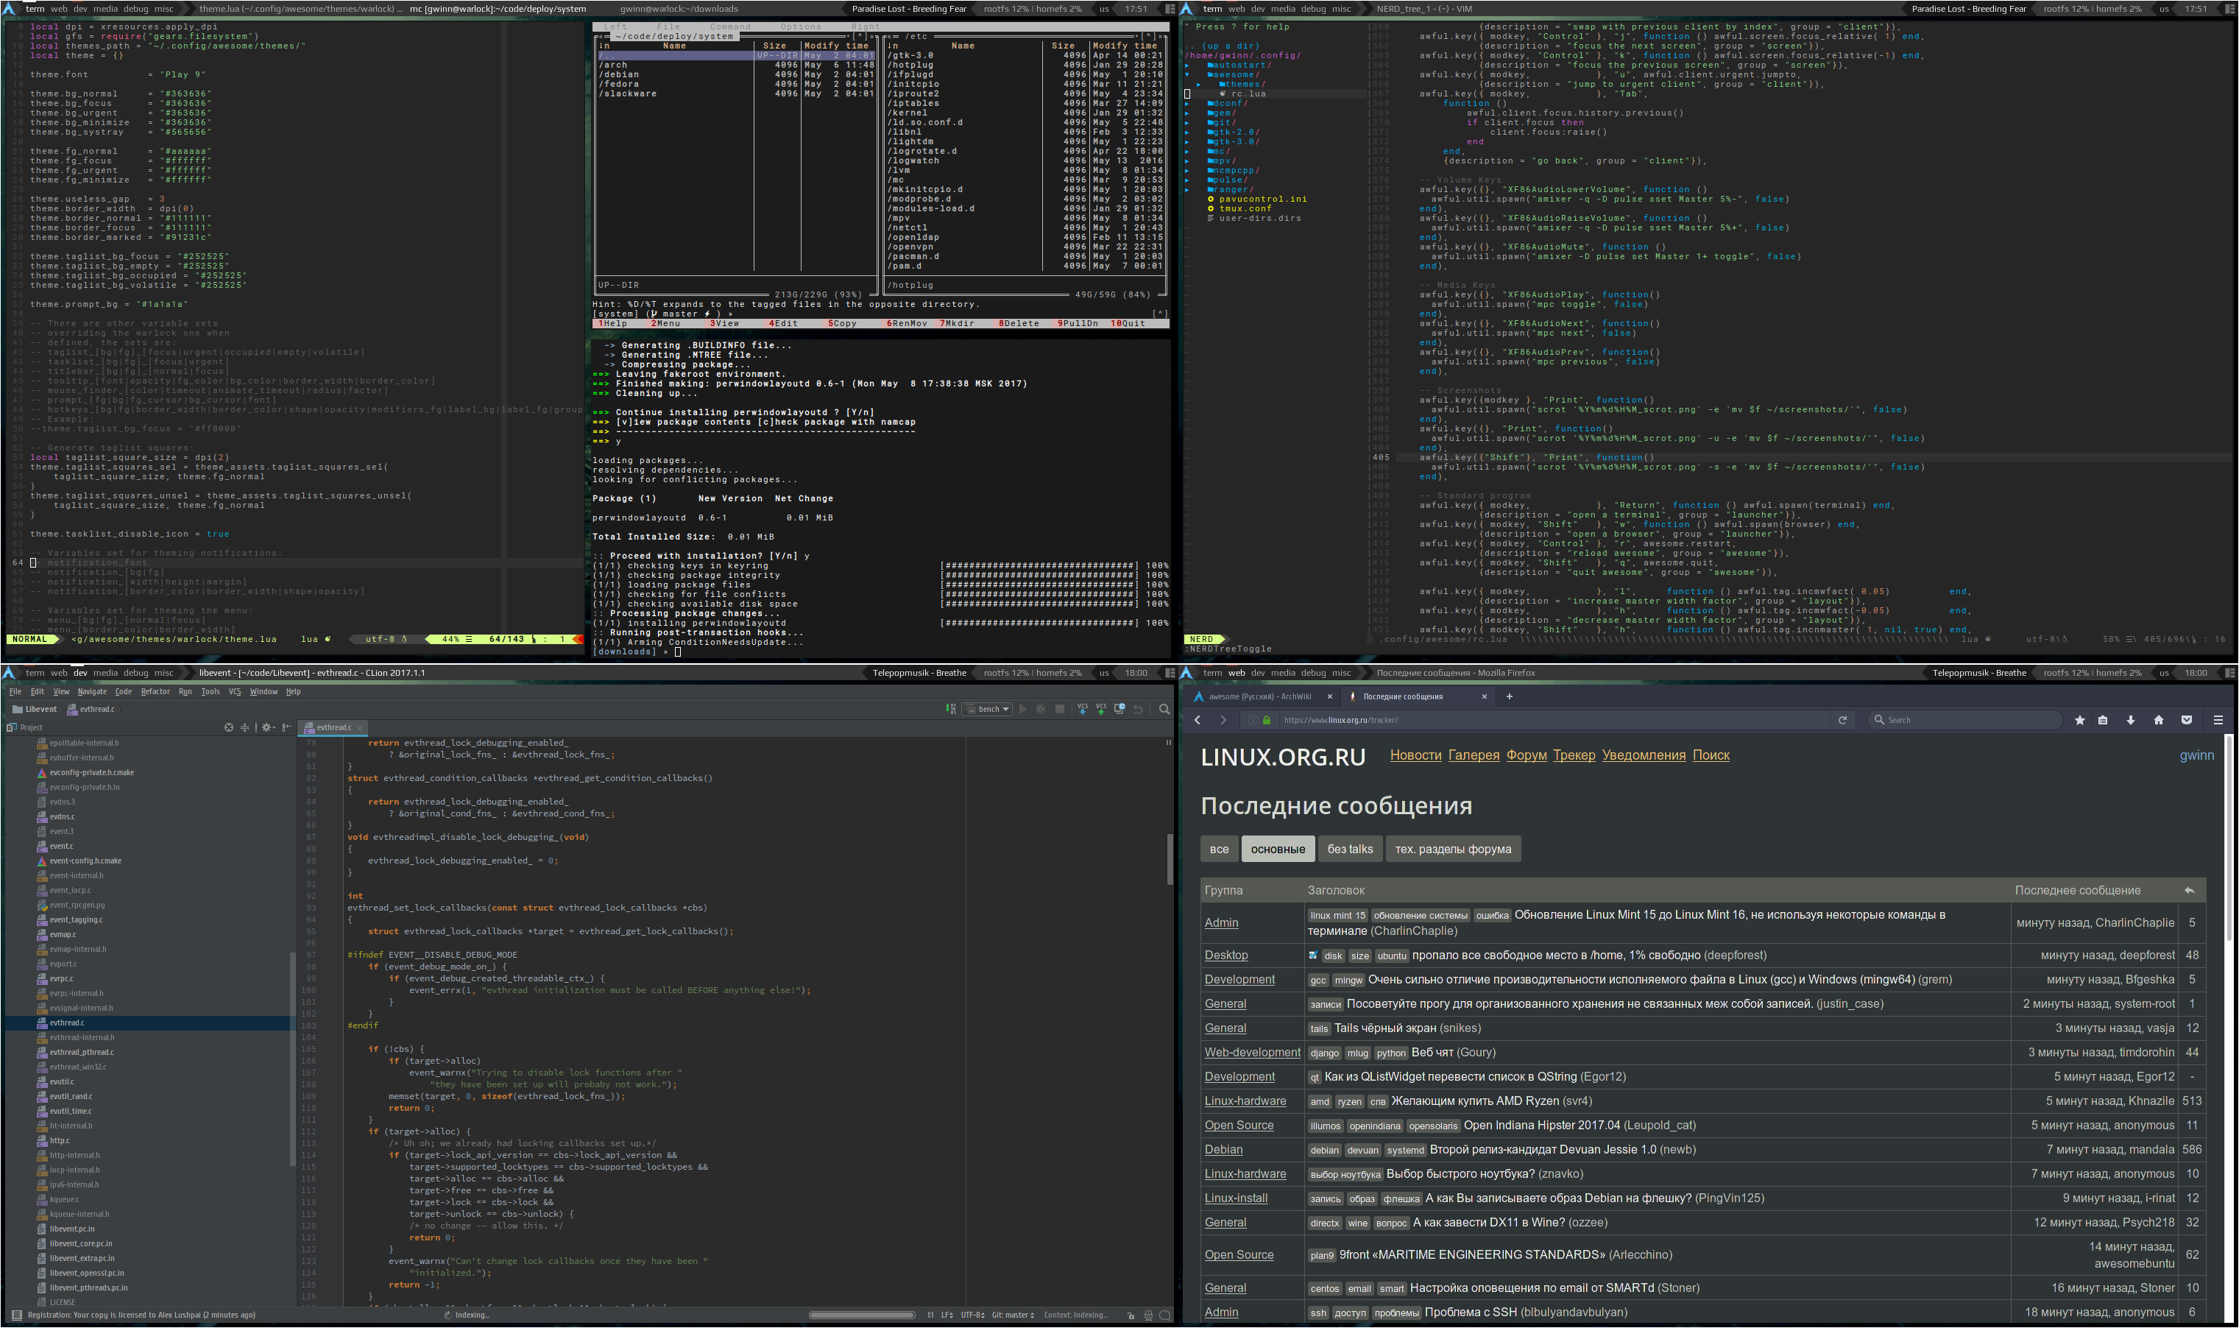
Task: Open UTF-8 encoding selector in CLion
Action: 973,1315
